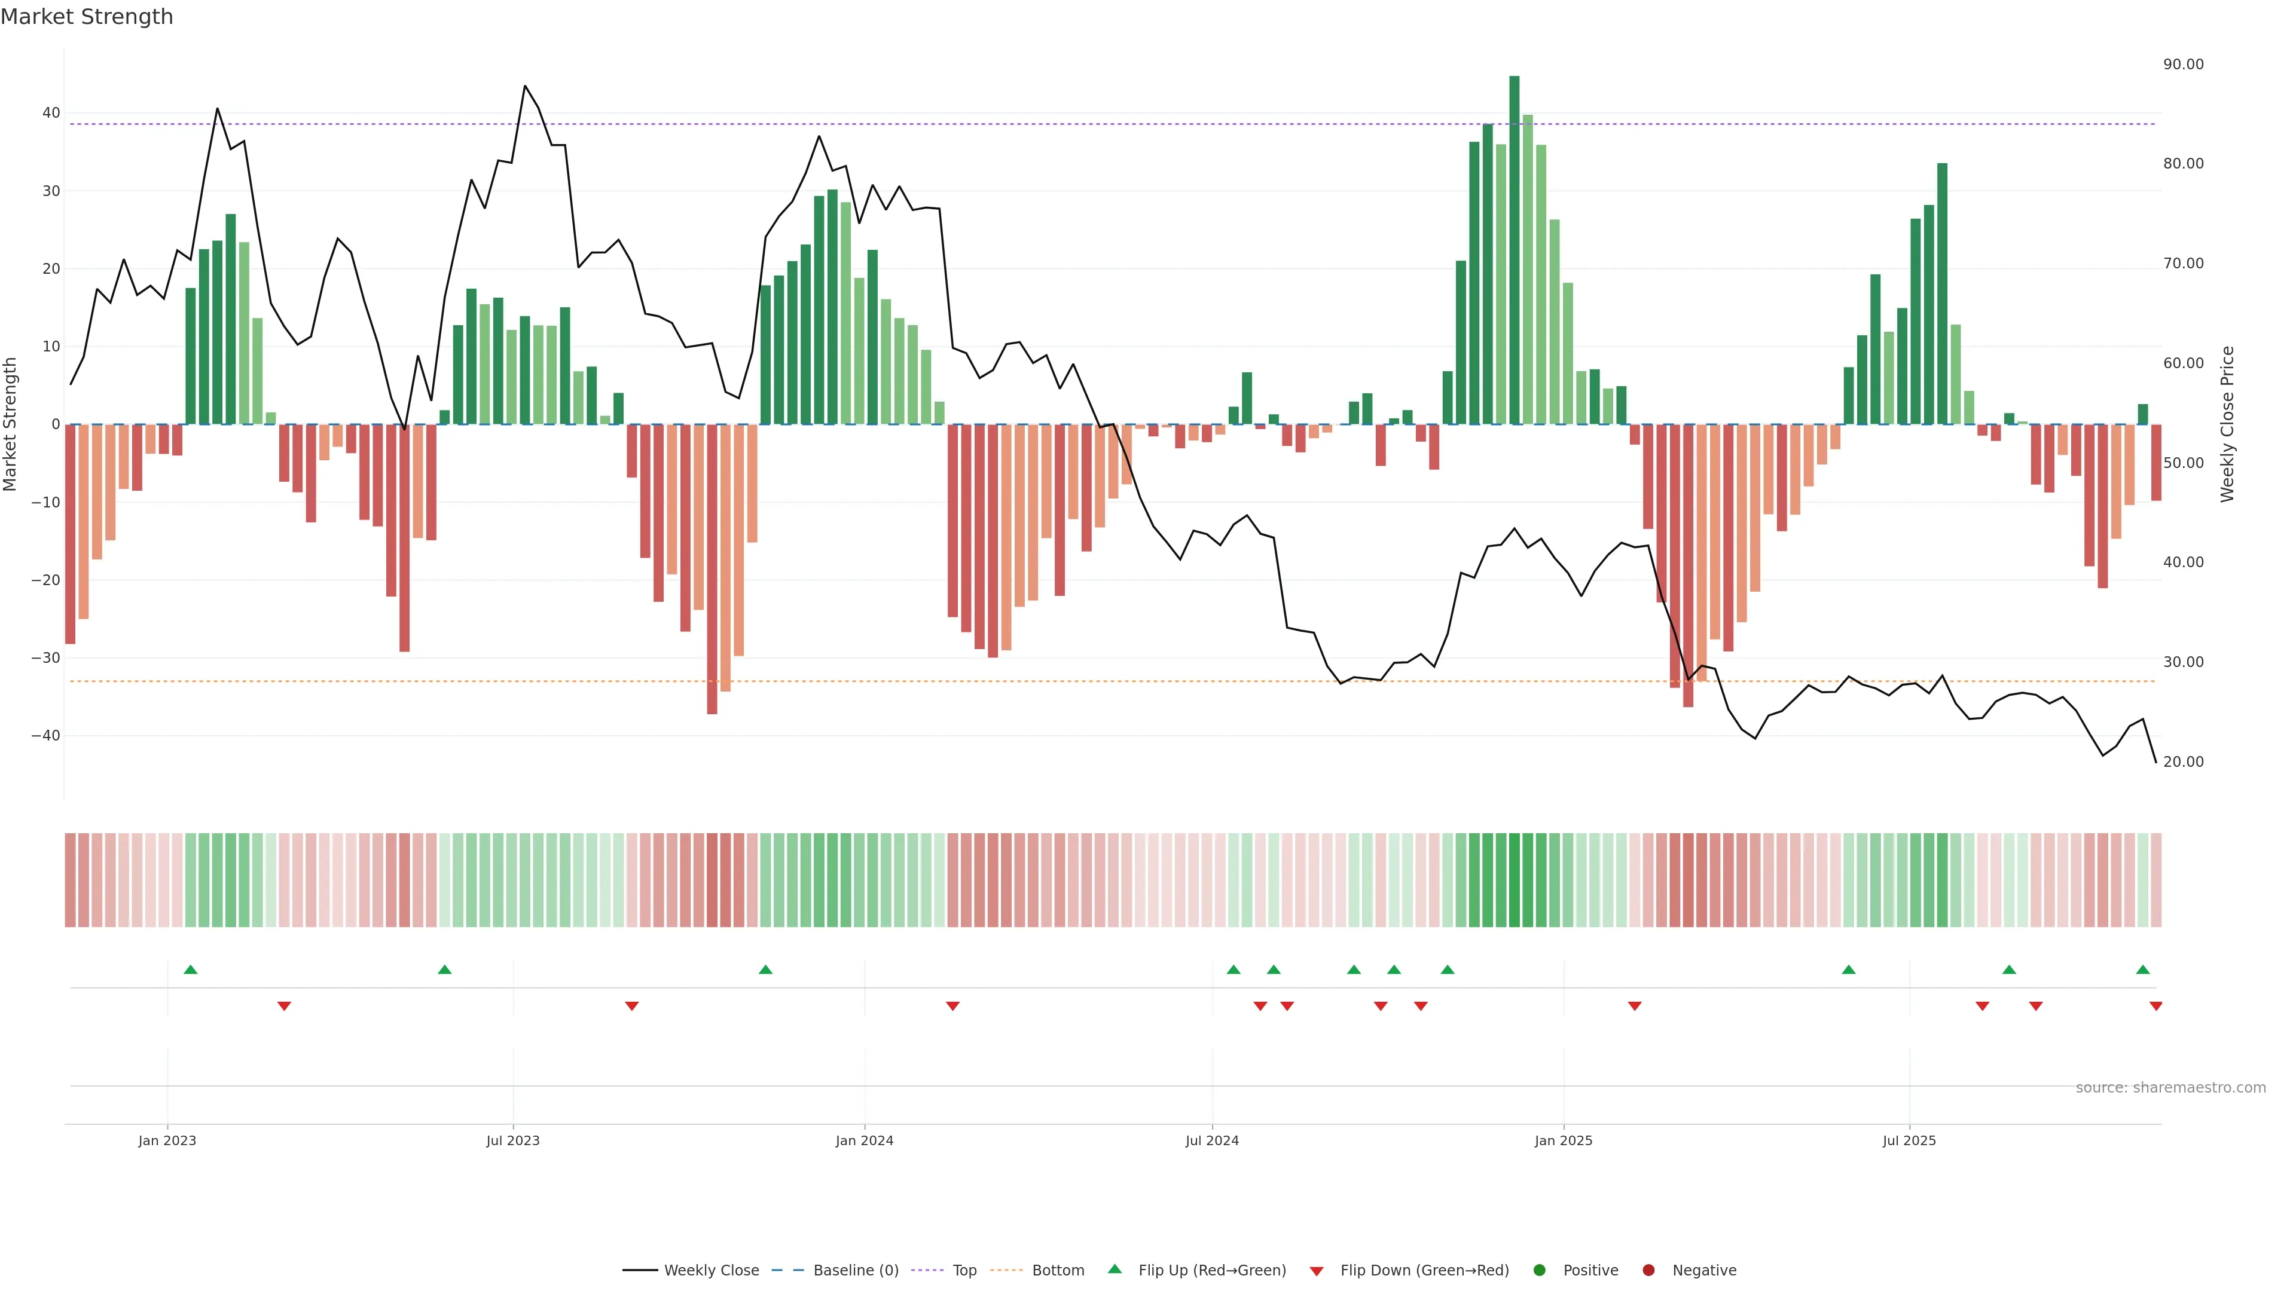Click the red Flip Down legend triangle
The image size is (2296, 1291).
[1317, 1271]
